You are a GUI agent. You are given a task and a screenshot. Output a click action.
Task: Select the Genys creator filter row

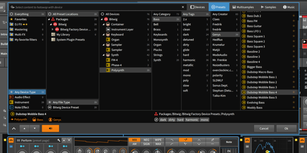pos(226,34)
